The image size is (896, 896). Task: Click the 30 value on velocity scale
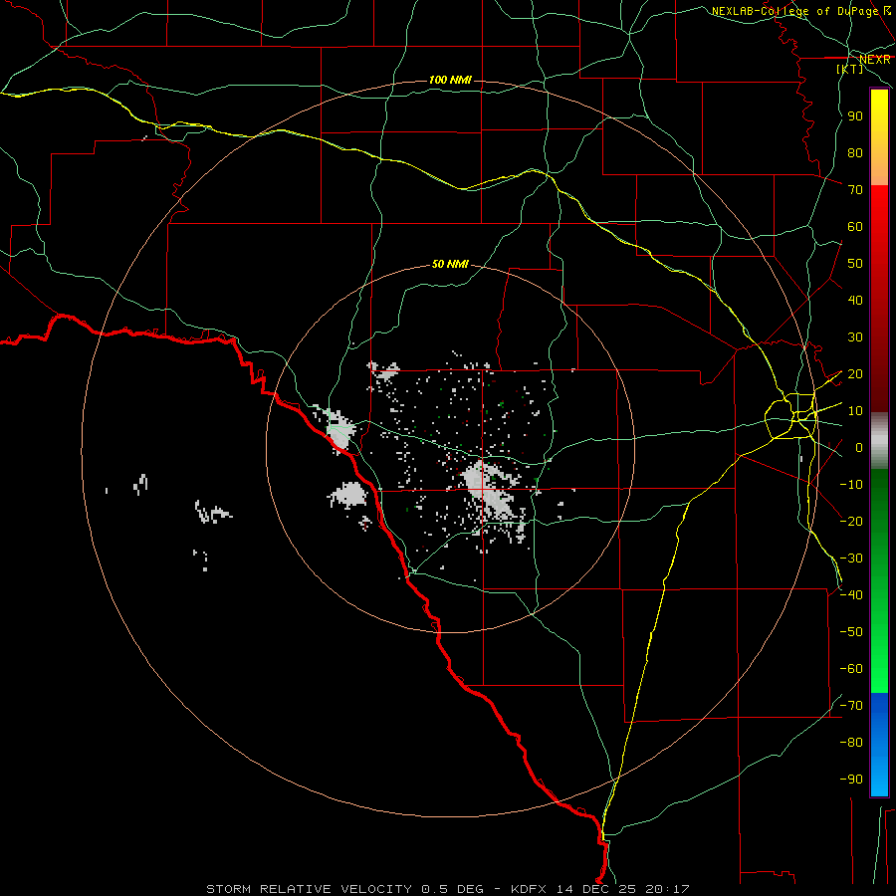(x=855, y=337)
